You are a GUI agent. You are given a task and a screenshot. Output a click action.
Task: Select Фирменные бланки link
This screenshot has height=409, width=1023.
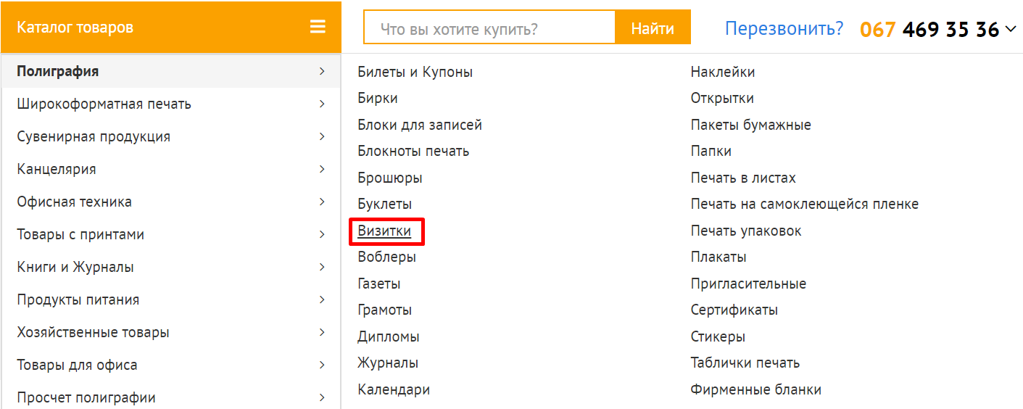(755, 389)
